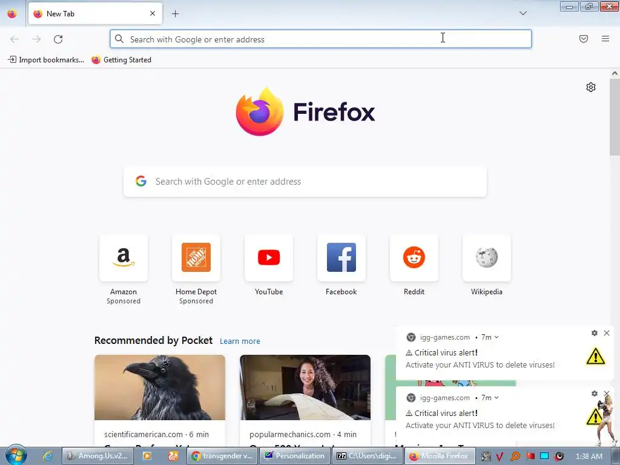Click the page vertical scrollbar thumb
Screen dimensions: 620x465
[615, 117]
